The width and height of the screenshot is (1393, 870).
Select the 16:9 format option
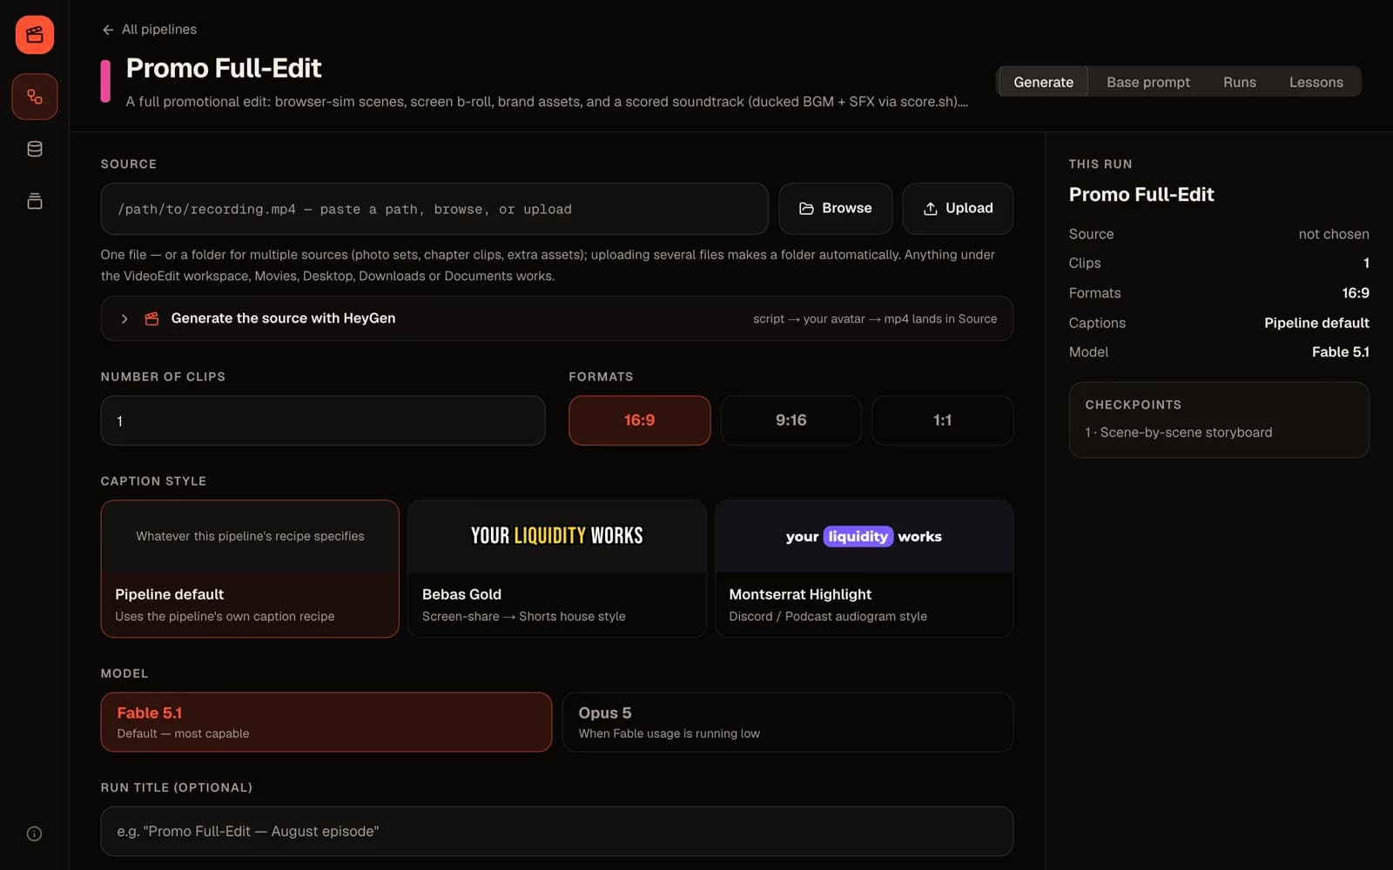tap(639, 420)
